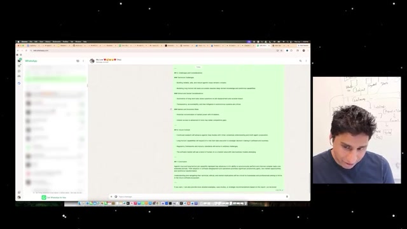Screen dimensions: 407x229
Task: Open the Chrome side panel icon
Action: [298, 51]
